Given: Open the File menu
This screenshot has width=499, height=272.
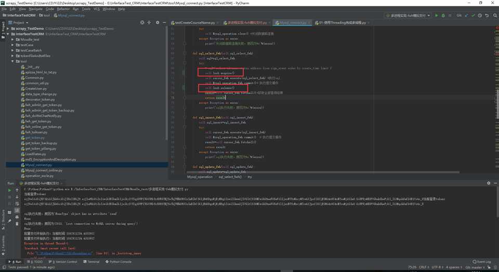Looking at the screenshot, I should click(x=4, y=9).
